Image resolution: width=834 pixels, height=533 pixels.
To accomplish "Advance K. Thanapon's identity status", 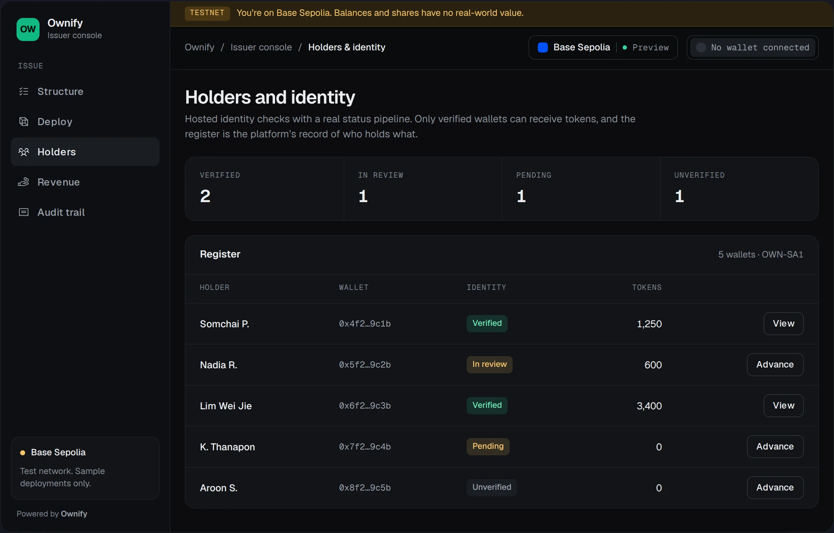I will click(775, 447).
